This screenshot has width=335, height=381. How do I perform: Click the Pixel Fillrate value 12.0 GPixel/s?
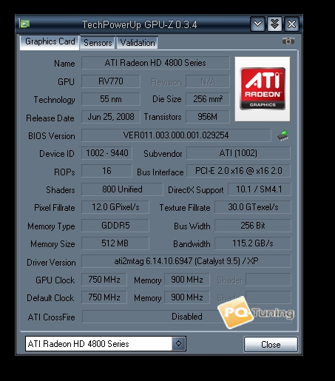[115, 207]
